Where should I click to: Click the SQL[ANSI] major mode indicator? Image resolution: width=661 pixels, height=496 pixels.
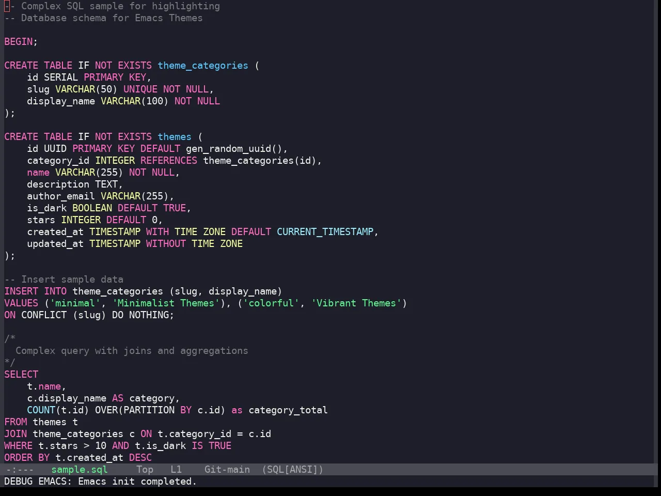292,470
